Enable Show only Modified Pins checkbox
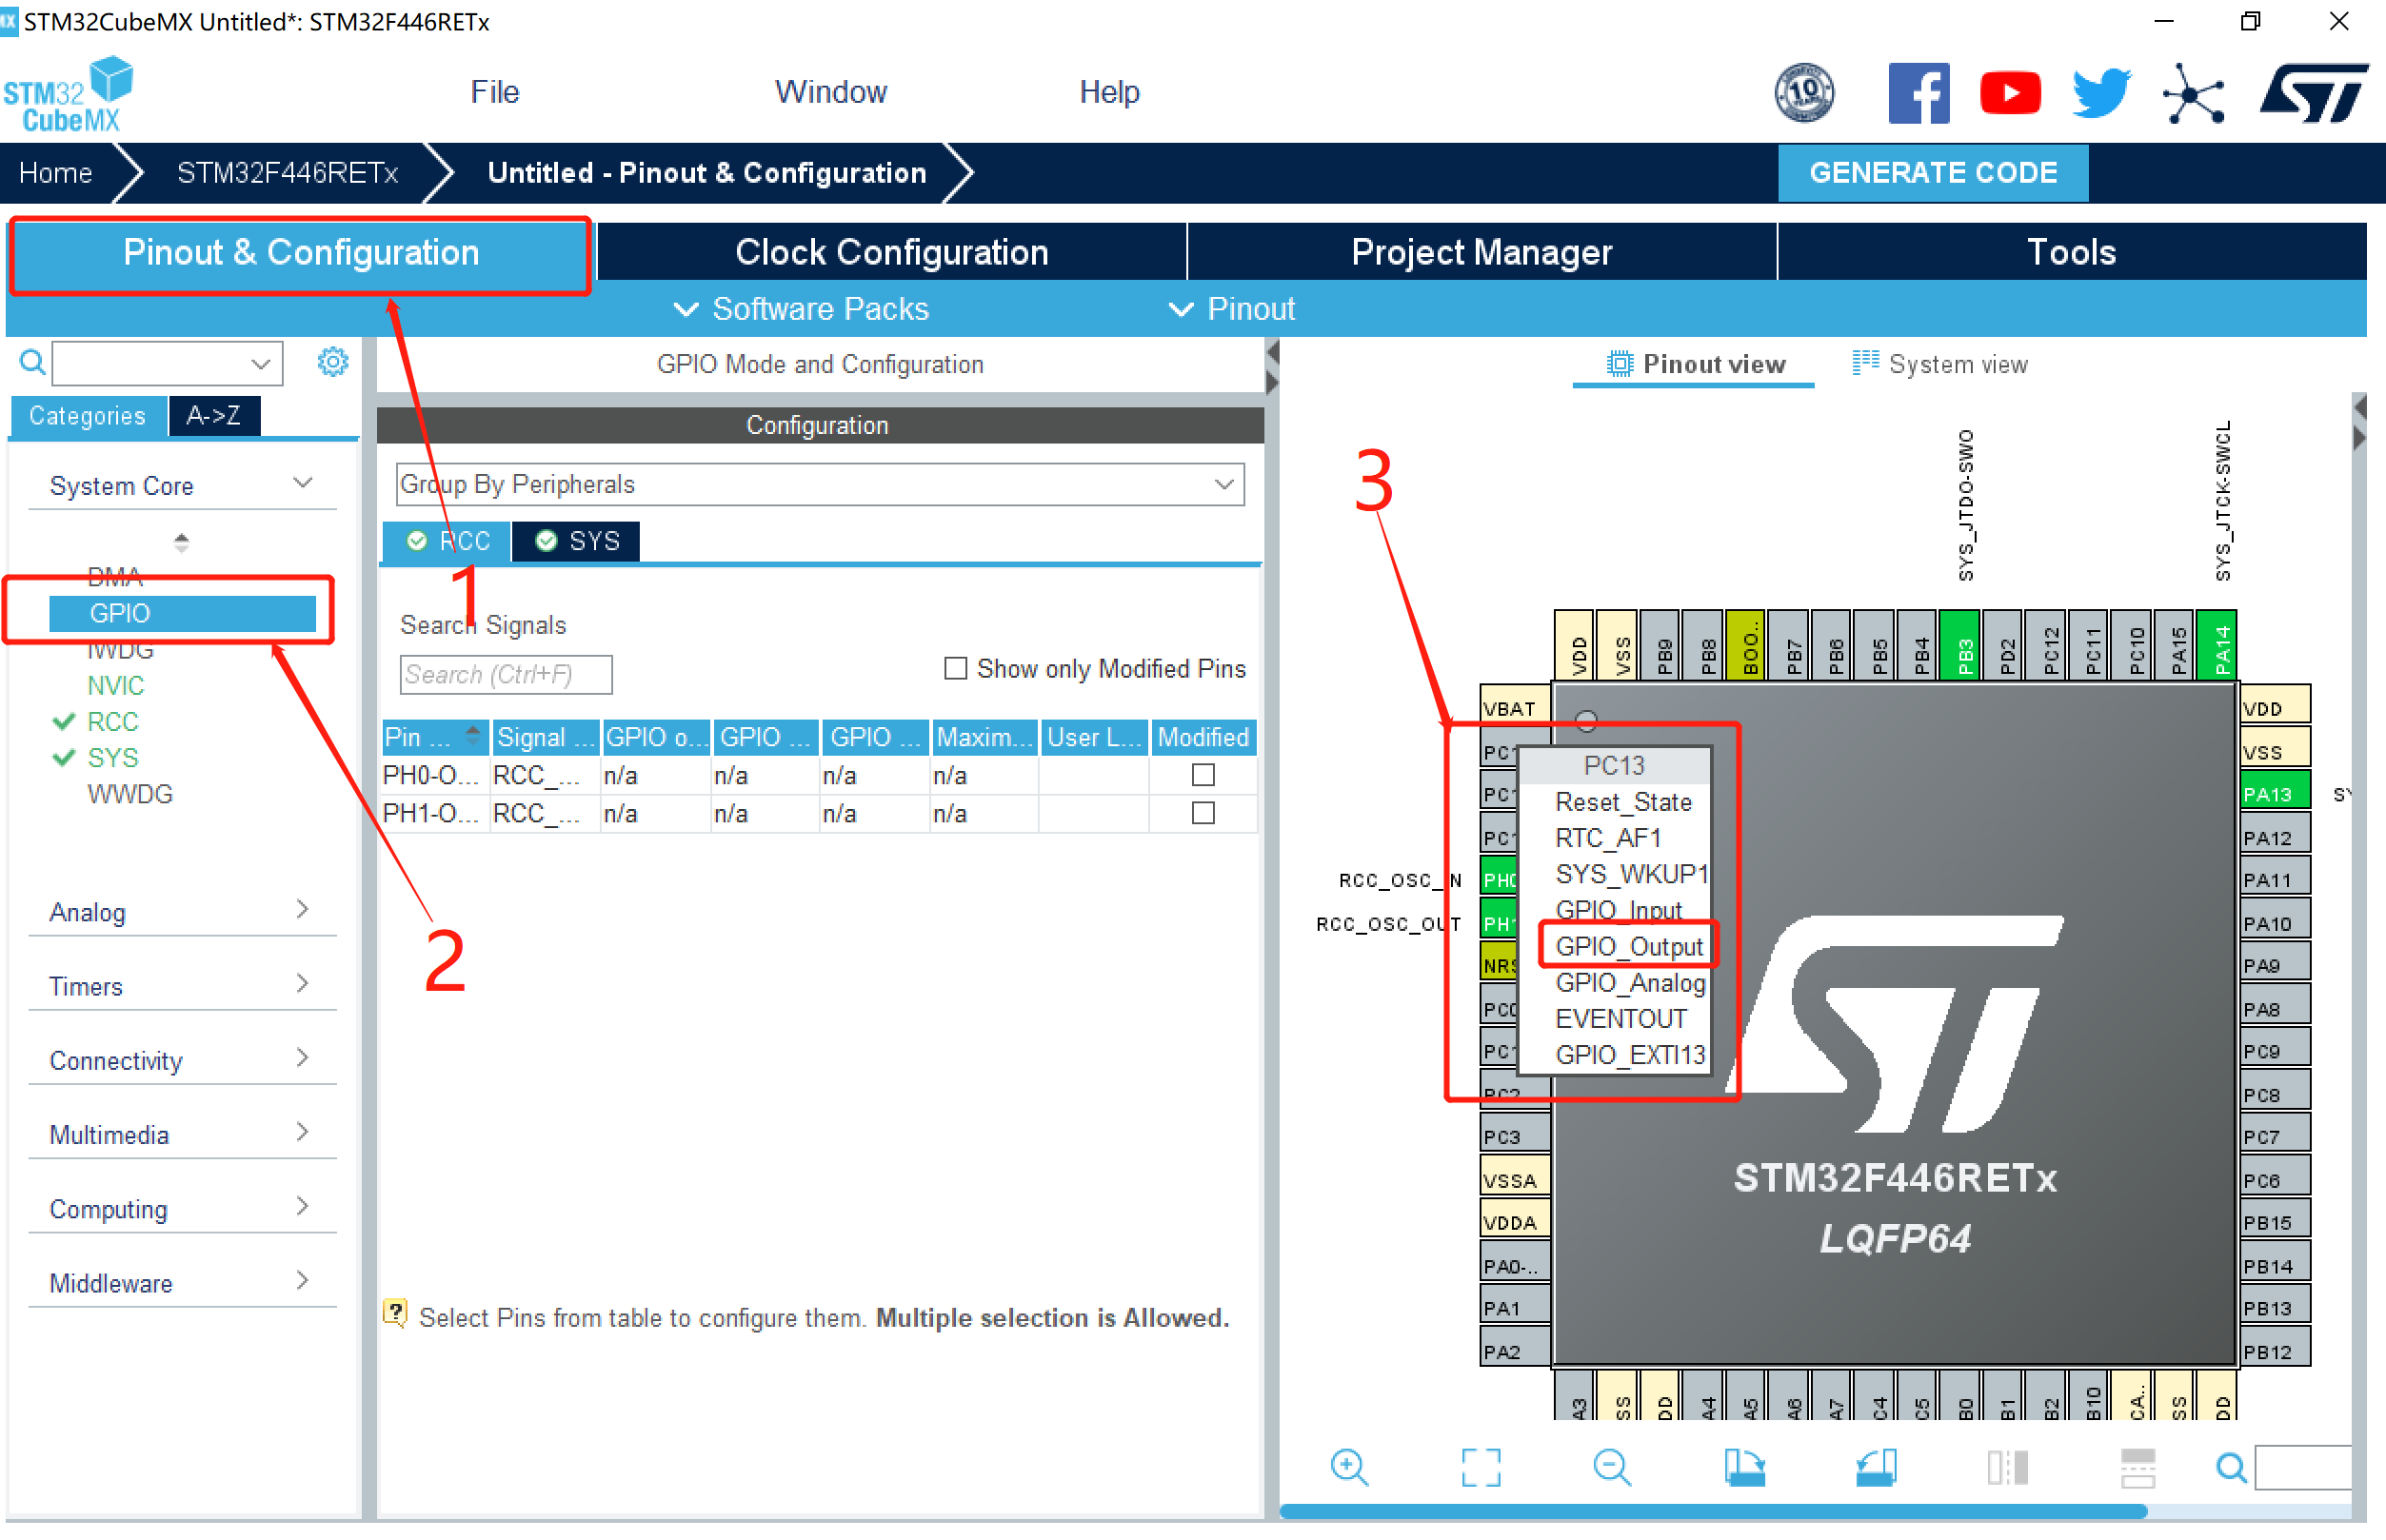 point(955,668)
